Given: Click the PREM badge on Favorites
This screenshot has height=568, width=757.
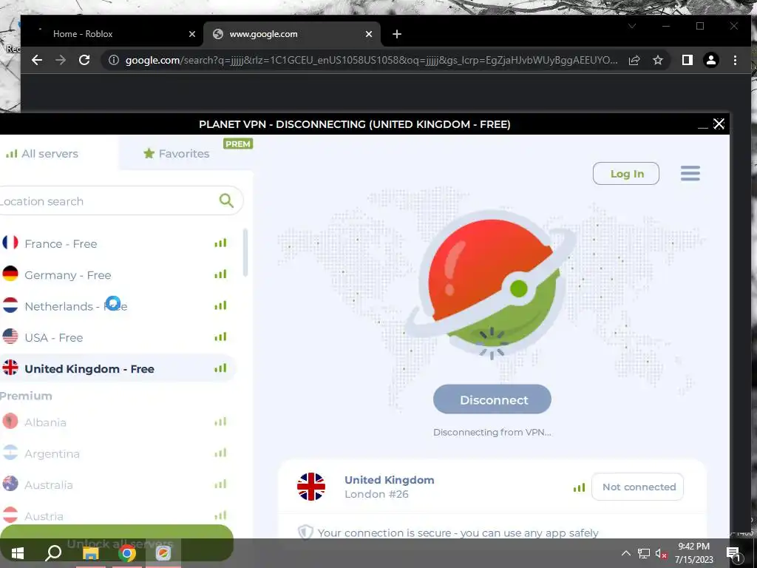Looking at the screenshot, I should tap(238, 144).
